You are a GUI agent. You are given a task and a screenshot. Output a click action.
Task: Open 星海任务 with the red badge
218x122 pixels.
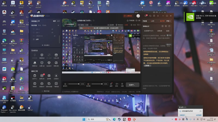42,77
